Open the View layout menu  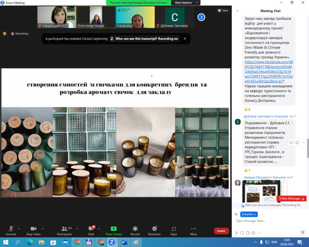pyautogui.click(x=223, y=10)
